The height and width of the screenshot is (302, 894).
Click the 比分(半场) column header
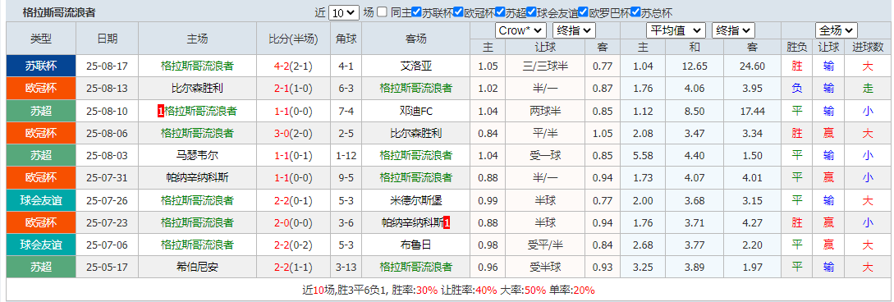(x=293, y=39)
